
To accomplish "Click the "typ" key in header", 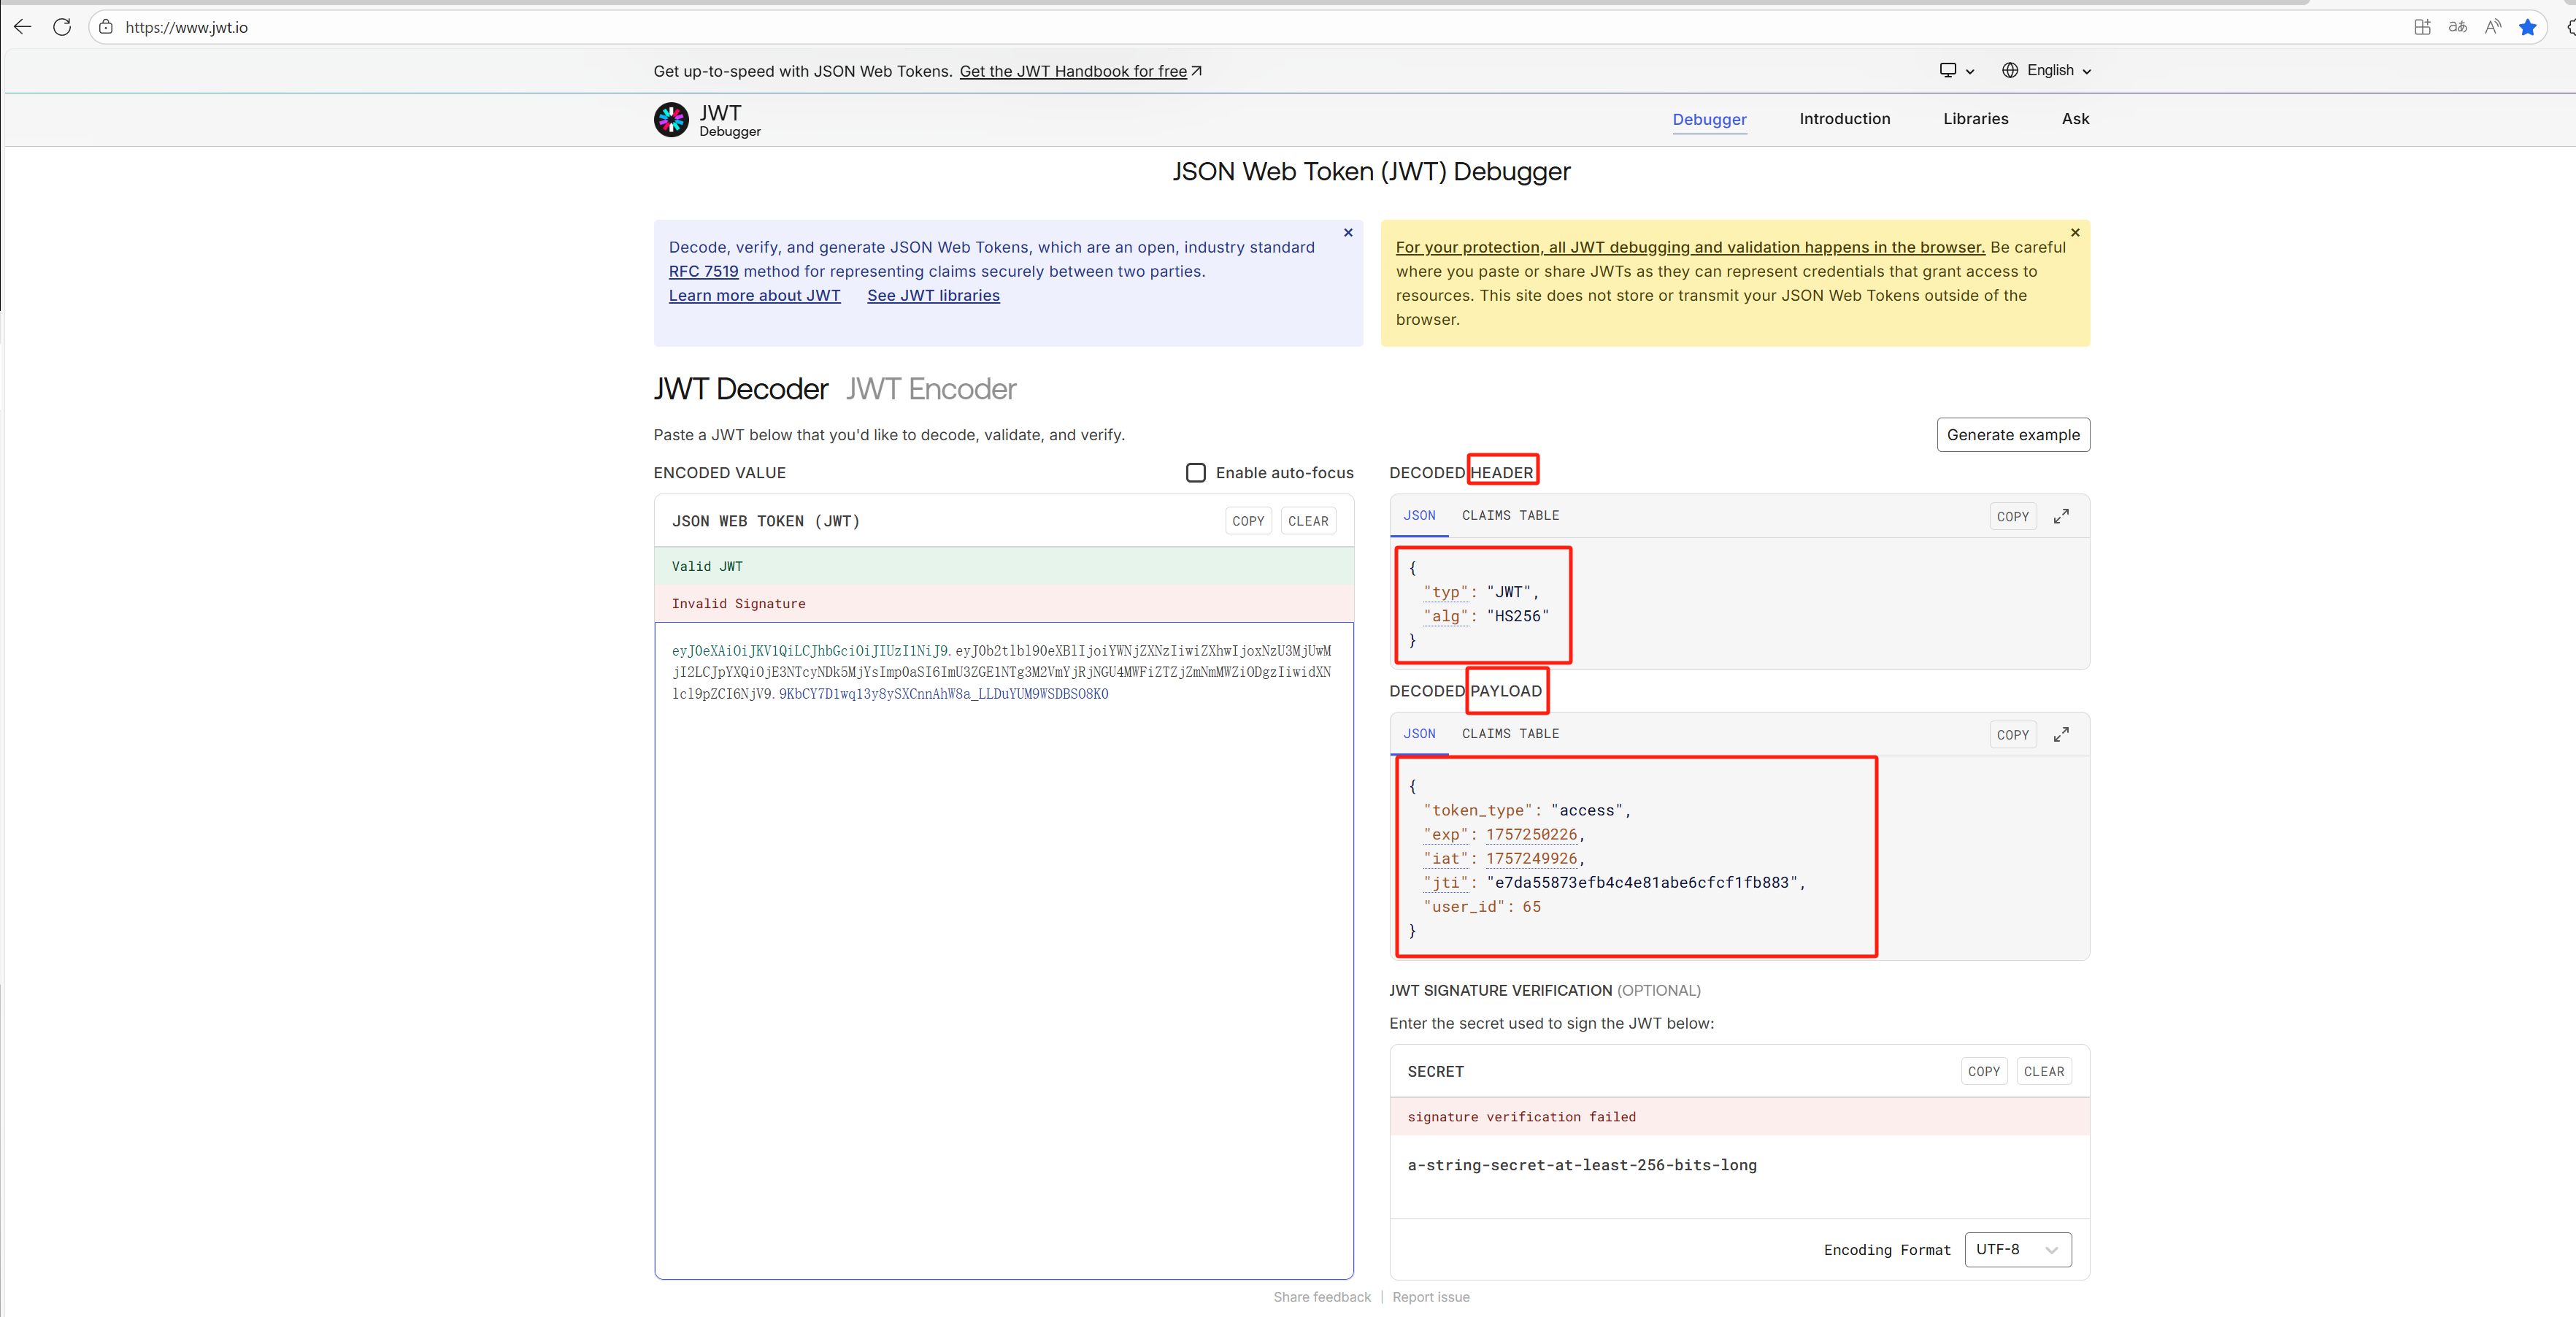I will point(1446,592).
